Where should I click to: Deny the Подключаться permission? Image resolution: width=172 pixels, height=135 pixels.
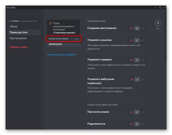pyautogui.click(x=131, y=124)
